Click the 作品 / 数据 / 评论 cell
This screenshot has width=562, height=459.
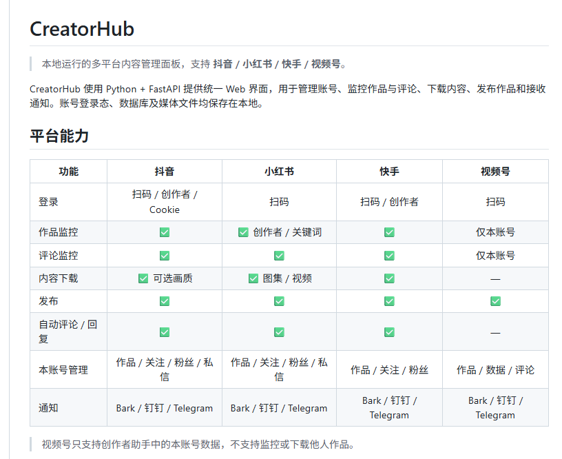click(495, 369)
